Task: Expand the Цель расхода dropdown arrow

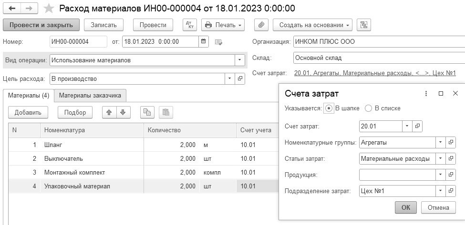Action: pos(229,79)
